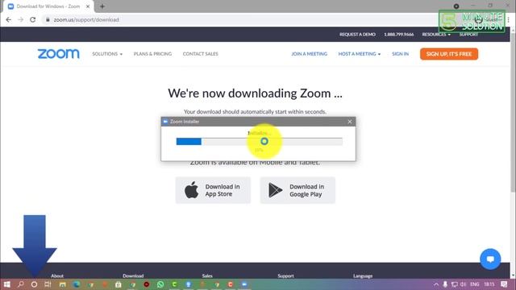Open the Action Center notifications
The image size is (516, 290).
[x=504, y=284]
